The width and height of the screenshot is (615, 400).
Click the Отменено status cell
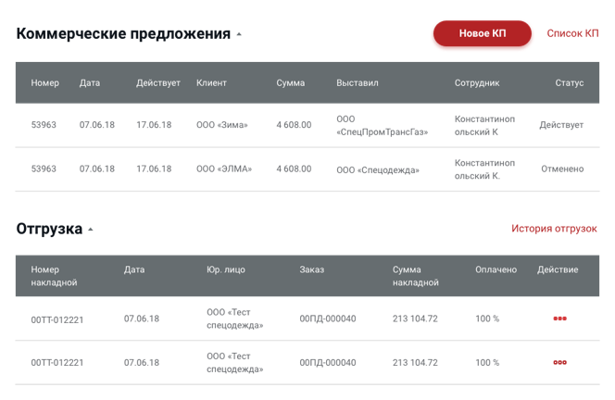[x=562, y=169]
